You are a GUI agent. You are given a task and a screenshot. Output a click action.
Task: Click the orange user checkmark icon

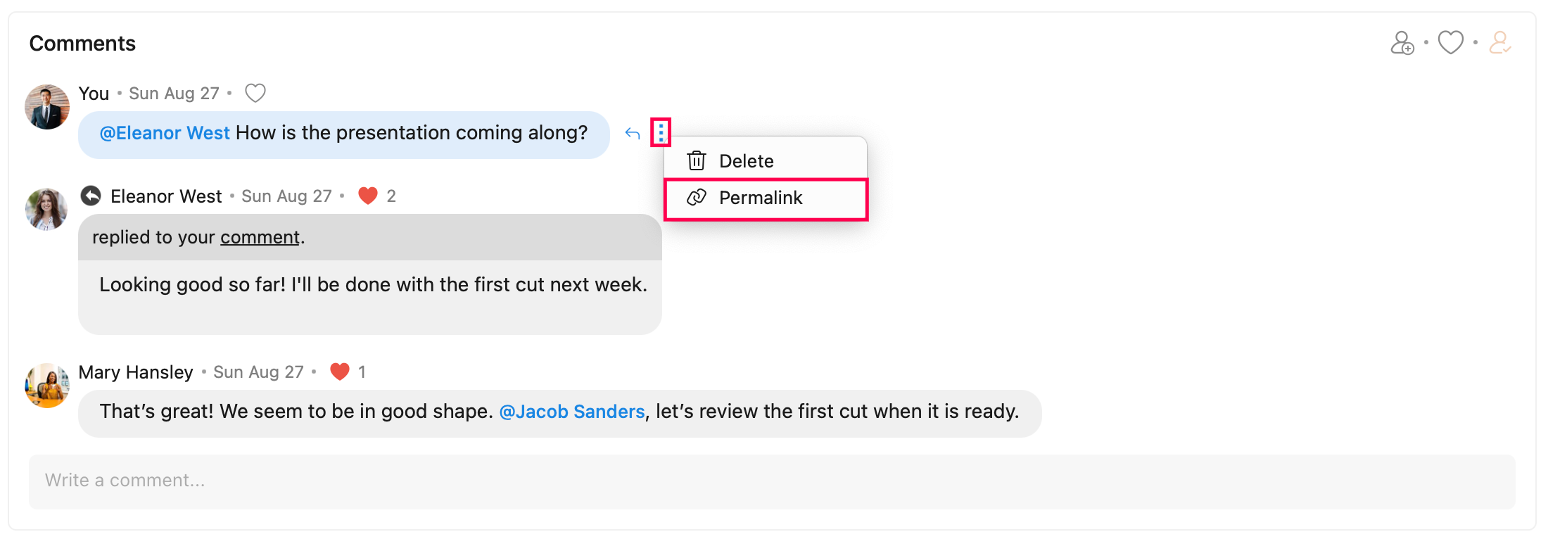click(1499, 43)
